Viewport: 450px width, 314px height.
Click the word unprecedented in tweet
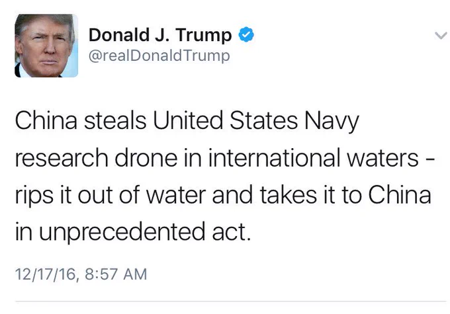tap(122, 233)
